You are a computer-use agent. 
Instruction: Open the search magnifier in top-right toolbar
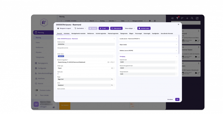click(192, 18)
